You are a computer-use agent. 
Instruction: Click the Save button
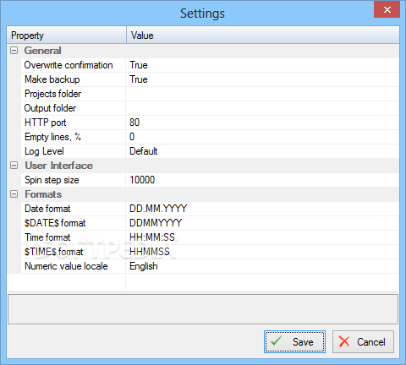point(294,341)
